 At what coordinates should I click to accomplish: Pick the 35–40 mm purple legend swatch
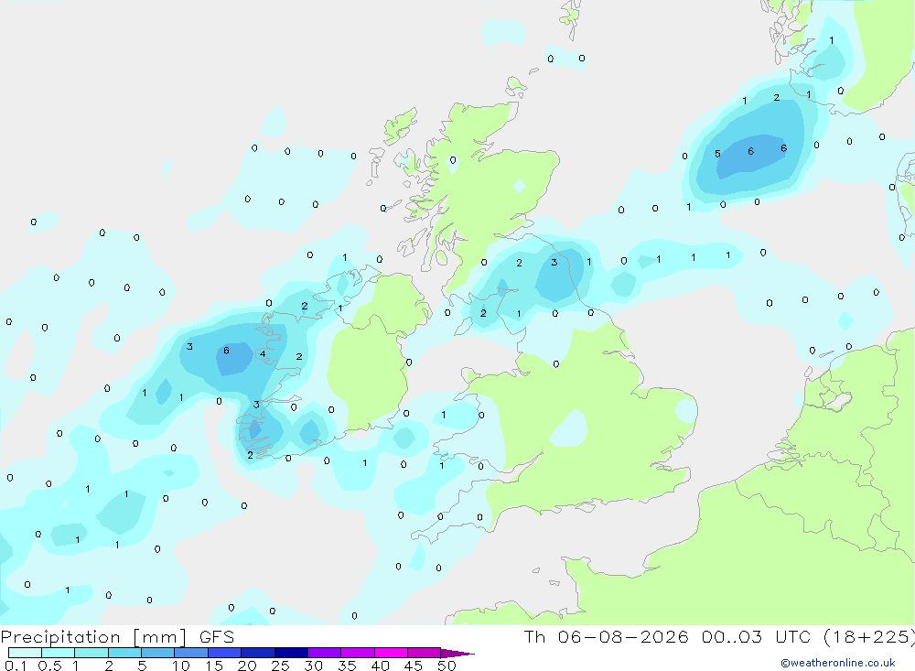click(358, 653)
